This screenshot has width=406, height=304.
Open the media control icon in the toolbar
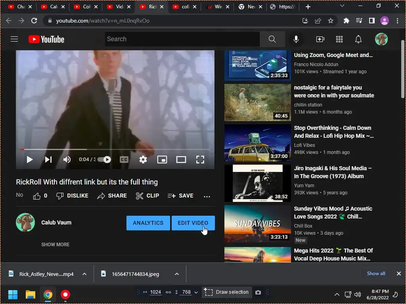click(x=359, y=21)
